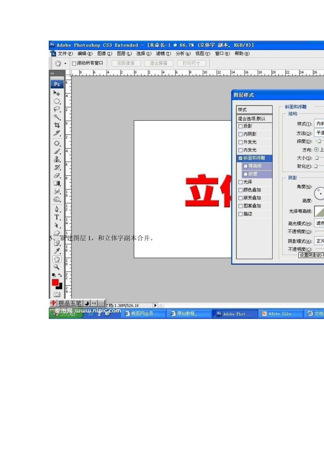Select the Hand tool in toolbox
324x458 pixels.
pos(57,259)
